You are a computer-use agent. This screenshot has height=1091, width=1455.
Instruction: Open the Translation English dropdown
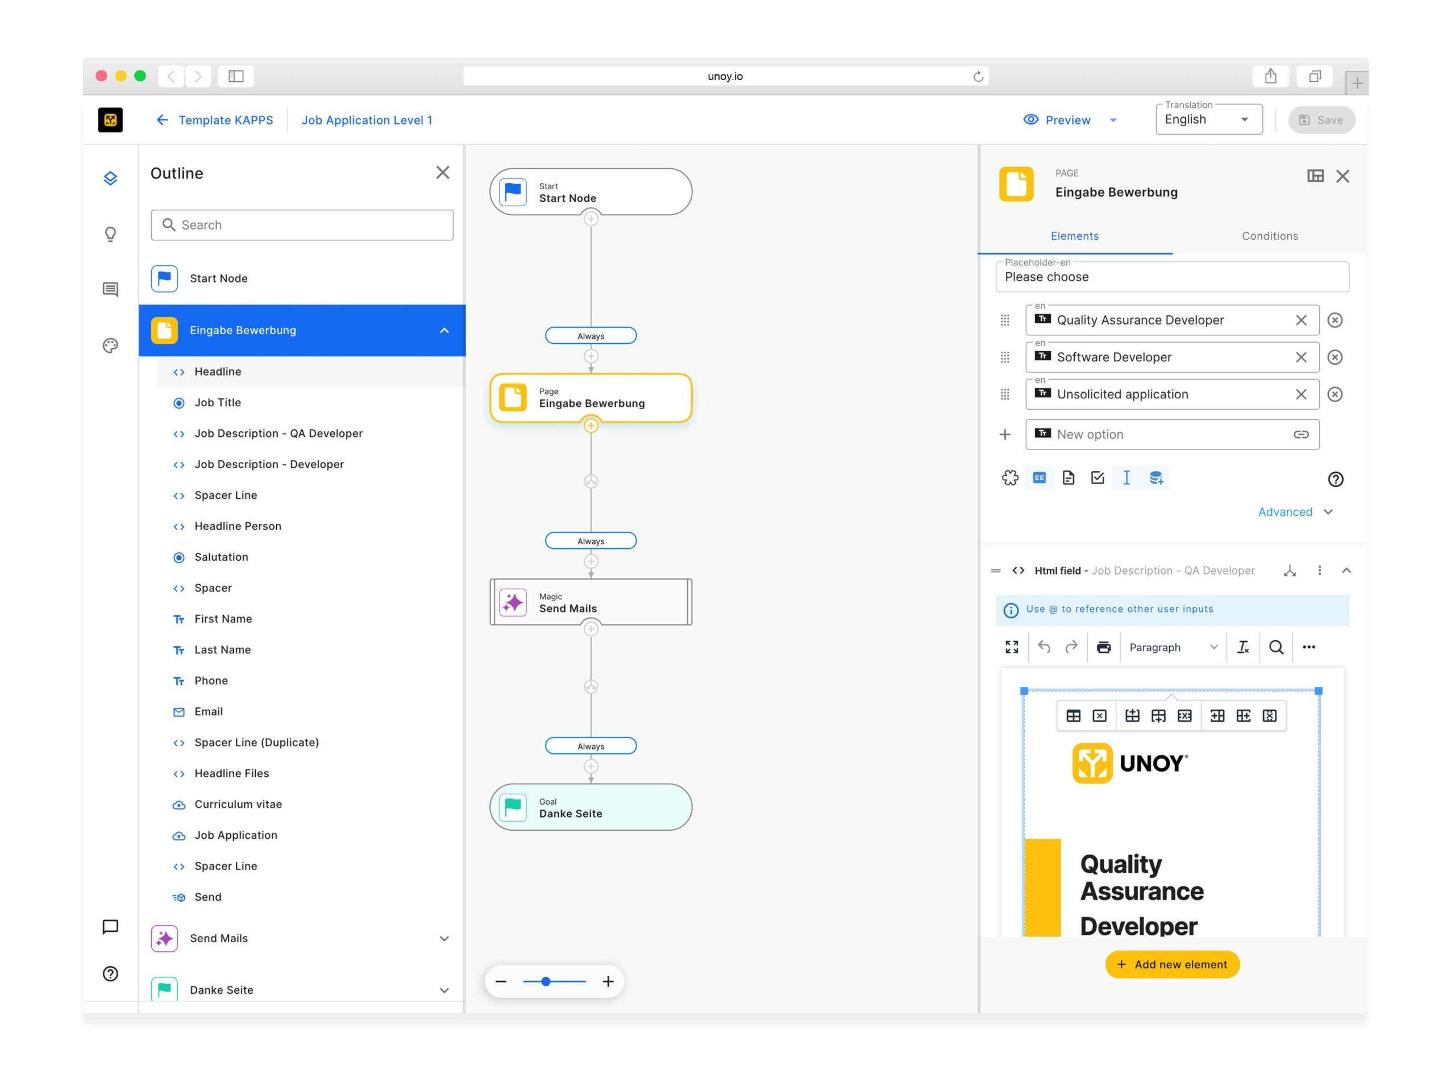click(x=1208, y=120)
